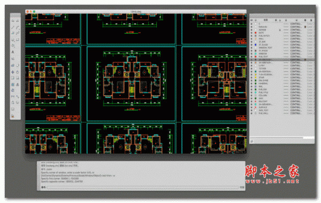Select the Rotate tool beside the Move tool

click(x=18, y=72)
